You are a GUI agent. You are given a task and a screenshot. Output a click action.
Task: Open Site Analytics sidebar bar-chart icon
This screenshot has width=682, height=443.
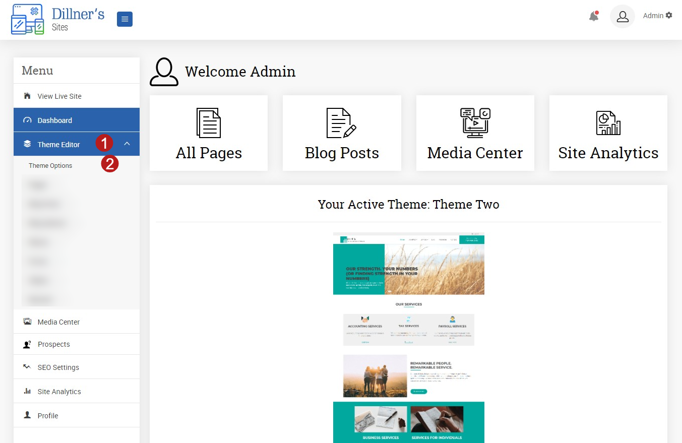[27, 391]
